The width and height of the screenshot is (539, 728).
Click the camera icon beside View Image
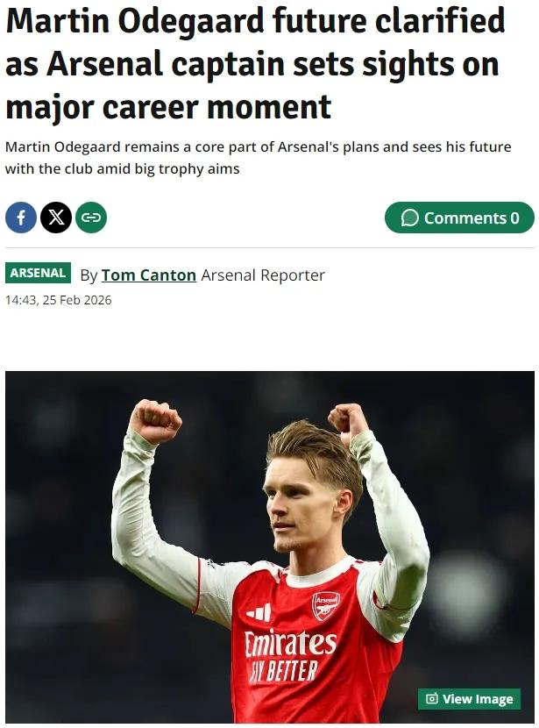431,699
